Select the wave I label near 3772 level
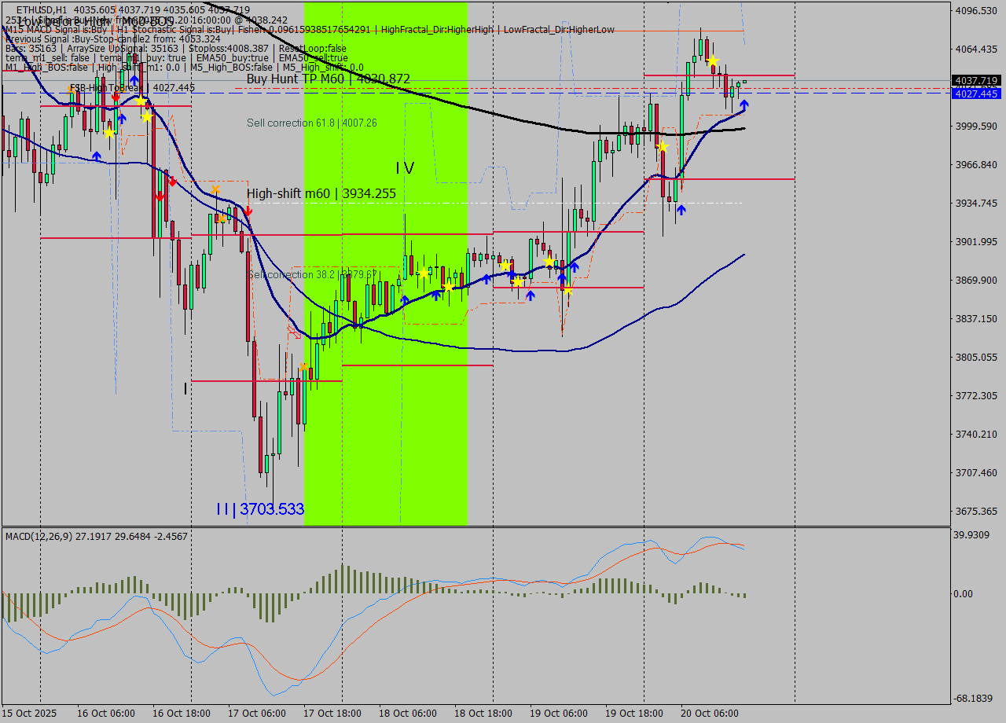The image size is (1006, 723). pyautogui.click(x=185, y=388)
